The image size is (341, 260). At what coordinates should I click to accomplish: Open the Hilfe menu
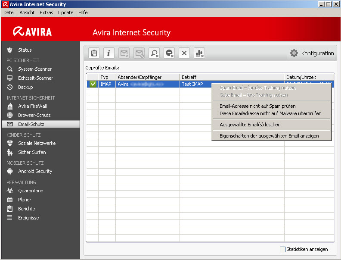[x=83, y=13]
